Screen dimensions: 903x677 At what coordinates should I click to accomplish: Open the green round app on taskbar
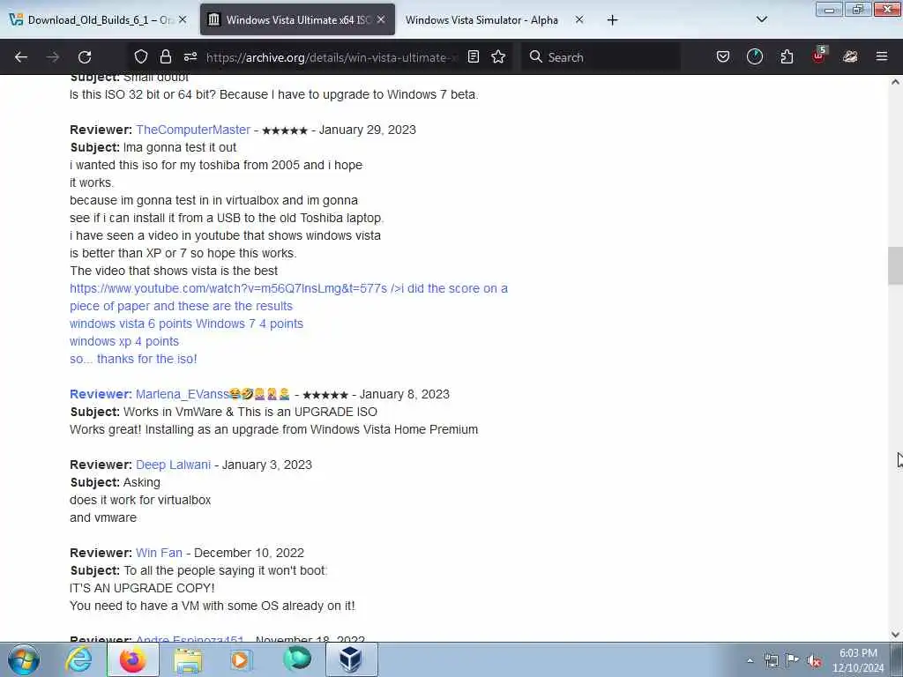click(297, 658)
